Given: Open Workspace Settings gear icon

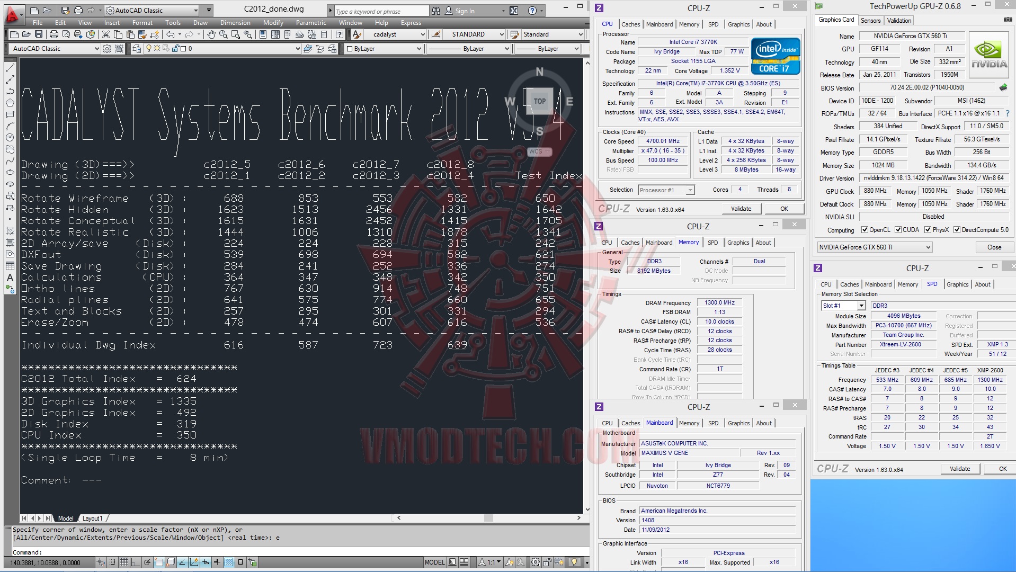Looking at the screenshot, I should point(107,49).
